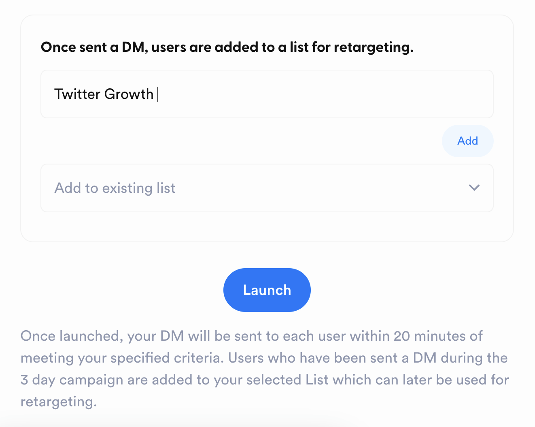Click the Twitter Growth name input field
The image size is (535, 427).
pos(267,94)
